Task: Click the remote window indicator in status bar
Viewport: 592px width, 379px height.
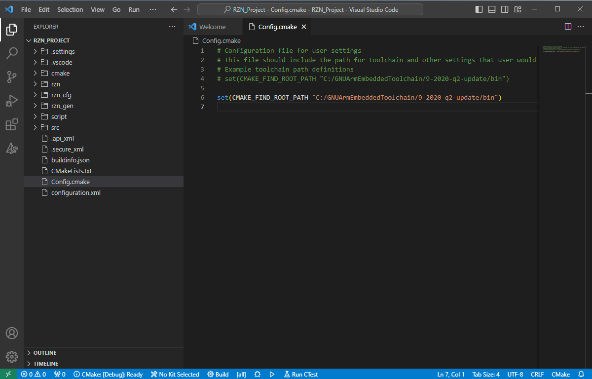Action: click(x=8, y=374)
